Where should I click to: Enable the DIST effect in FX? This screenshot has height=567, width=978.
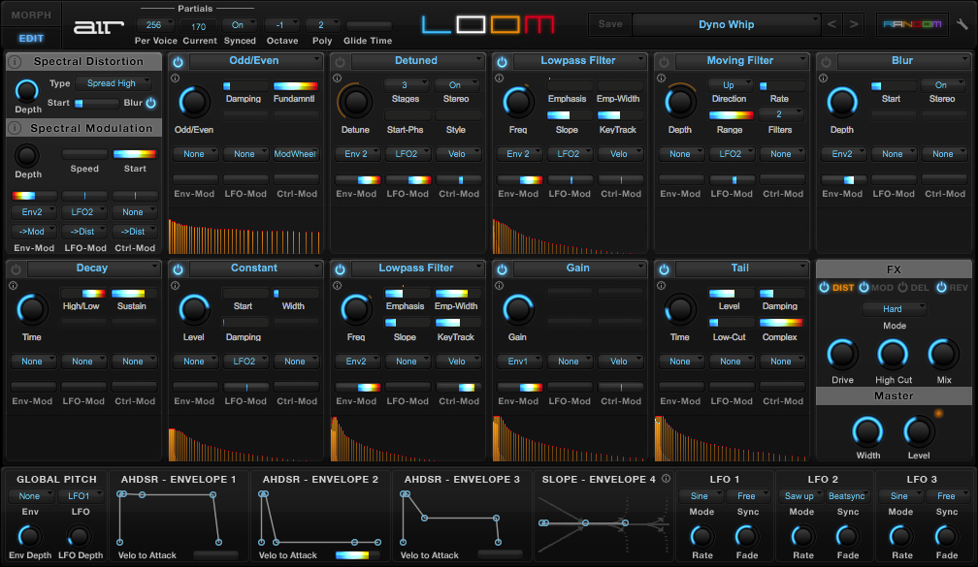click(x=826, y=287)
